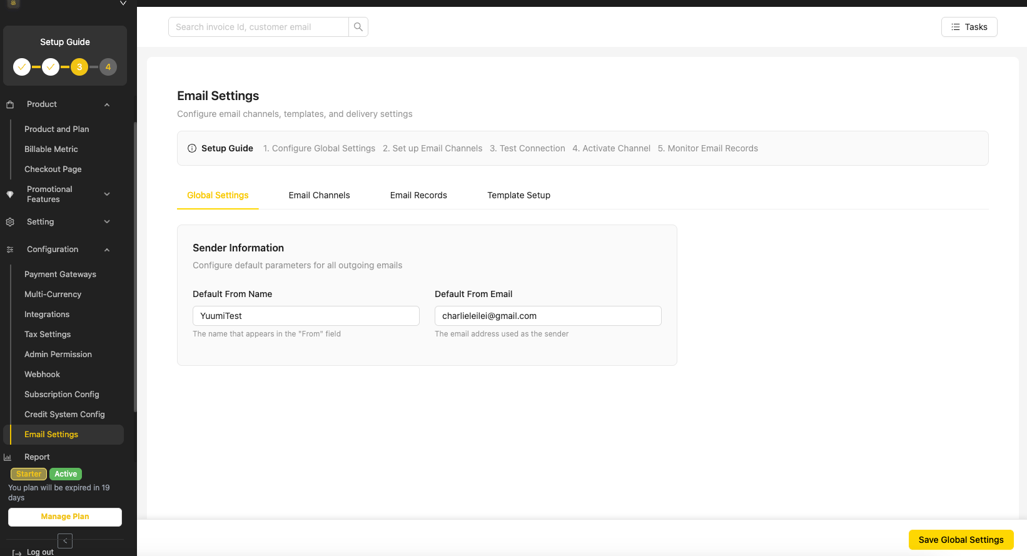Click the Log out link
The height and width of the screenshot is (556, 1027).
pyautogui.click(x=40, y=552)
